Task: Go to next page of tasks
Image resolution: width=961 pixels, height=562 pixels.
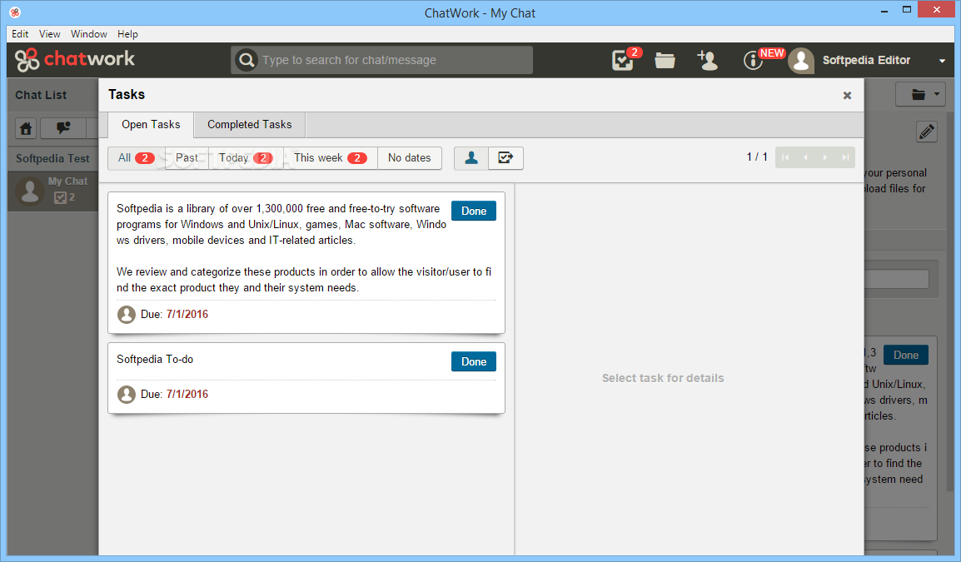Action: (825, 157)
